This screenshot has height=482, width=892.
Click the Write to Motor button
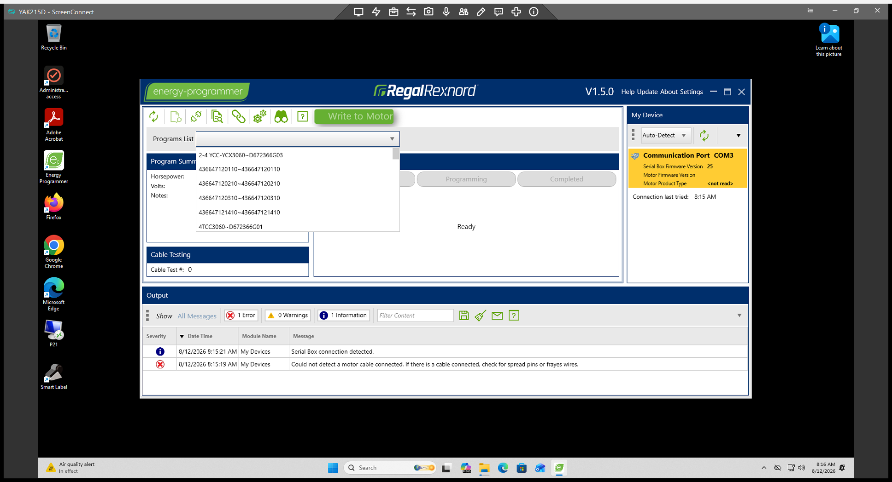coord(354,116)
